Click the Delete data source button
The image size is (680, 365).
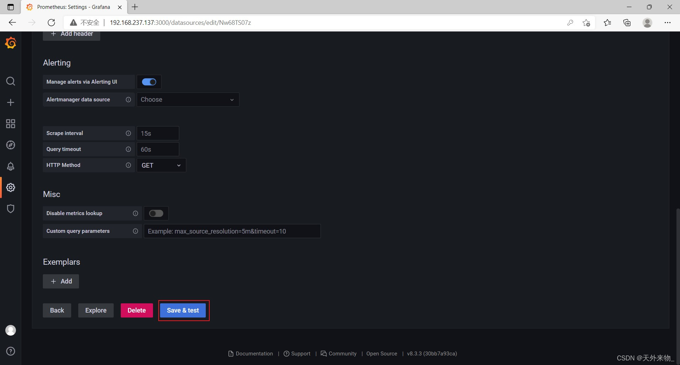[x=137, y=310]
